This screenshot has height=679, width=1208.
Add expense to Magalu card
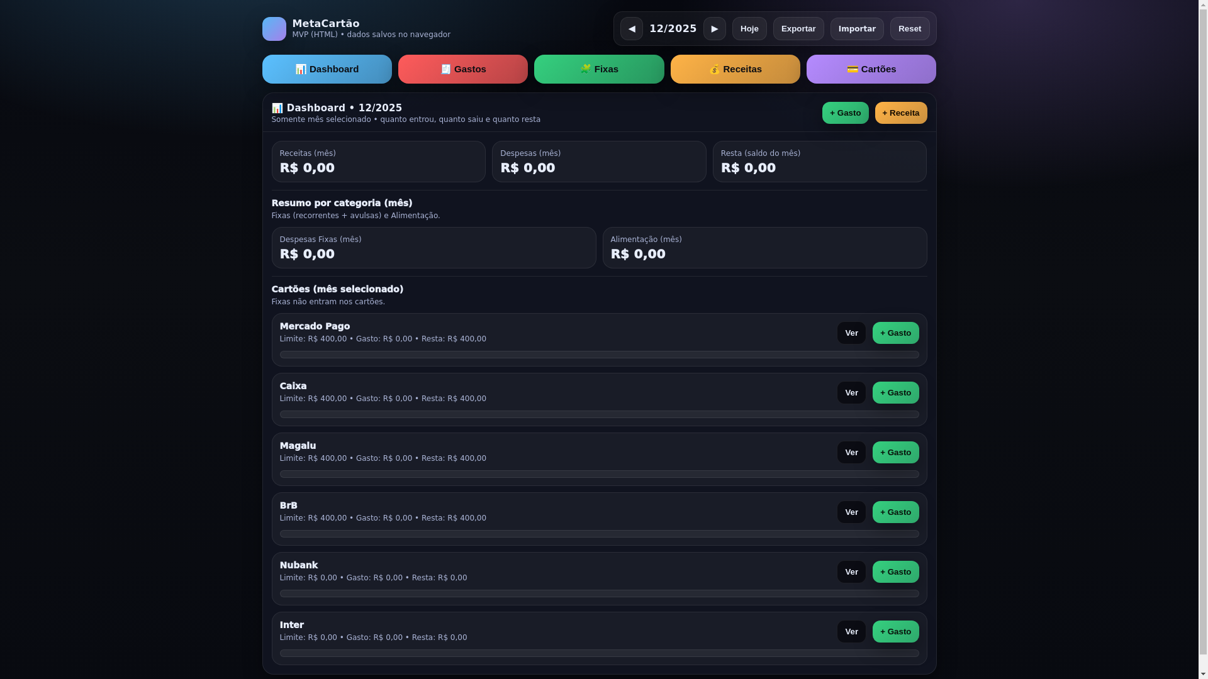(896, 453)
